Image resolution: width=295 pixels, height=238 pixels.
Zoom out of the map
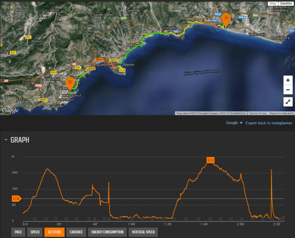[288, 90]
